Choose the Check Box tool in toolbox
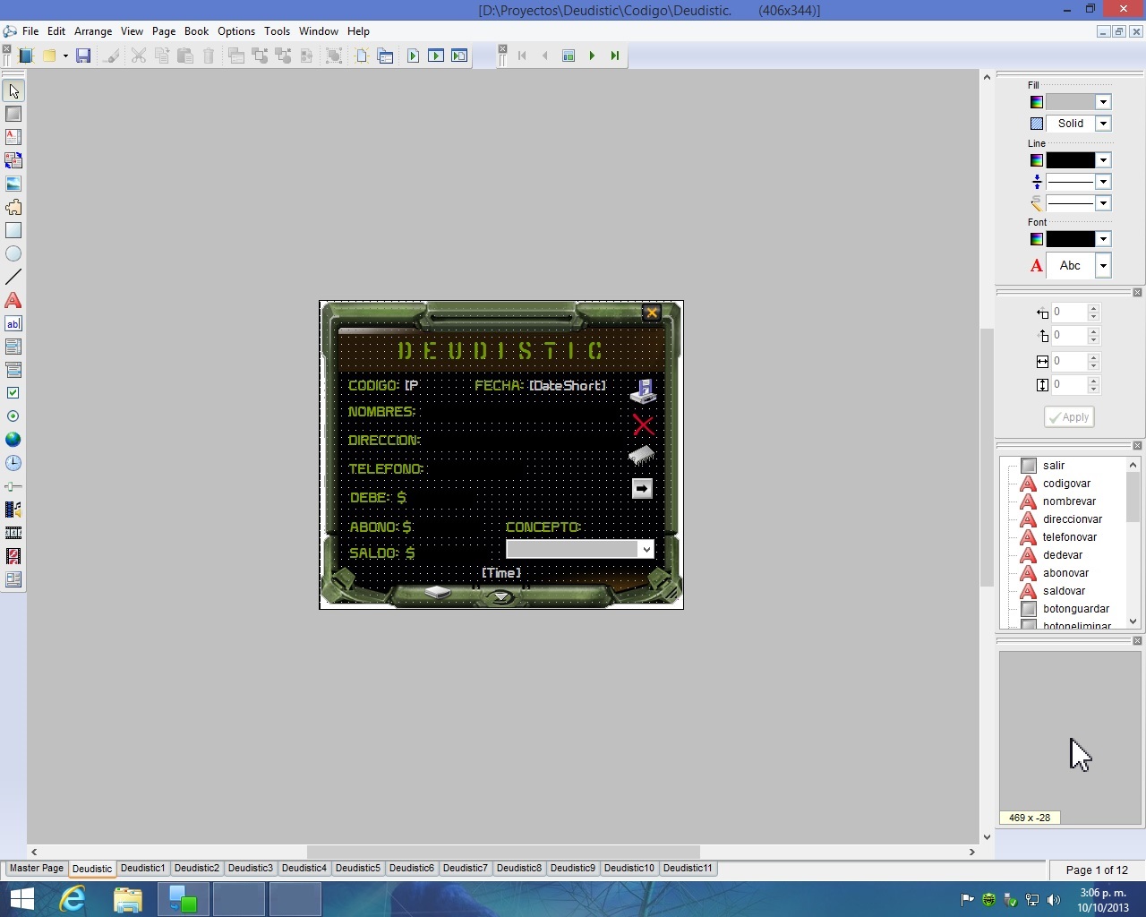1146x917 pixels. point(13,393)
